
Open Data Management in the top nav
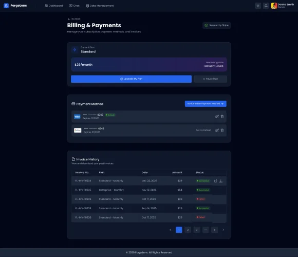click(x=100, y=6)
